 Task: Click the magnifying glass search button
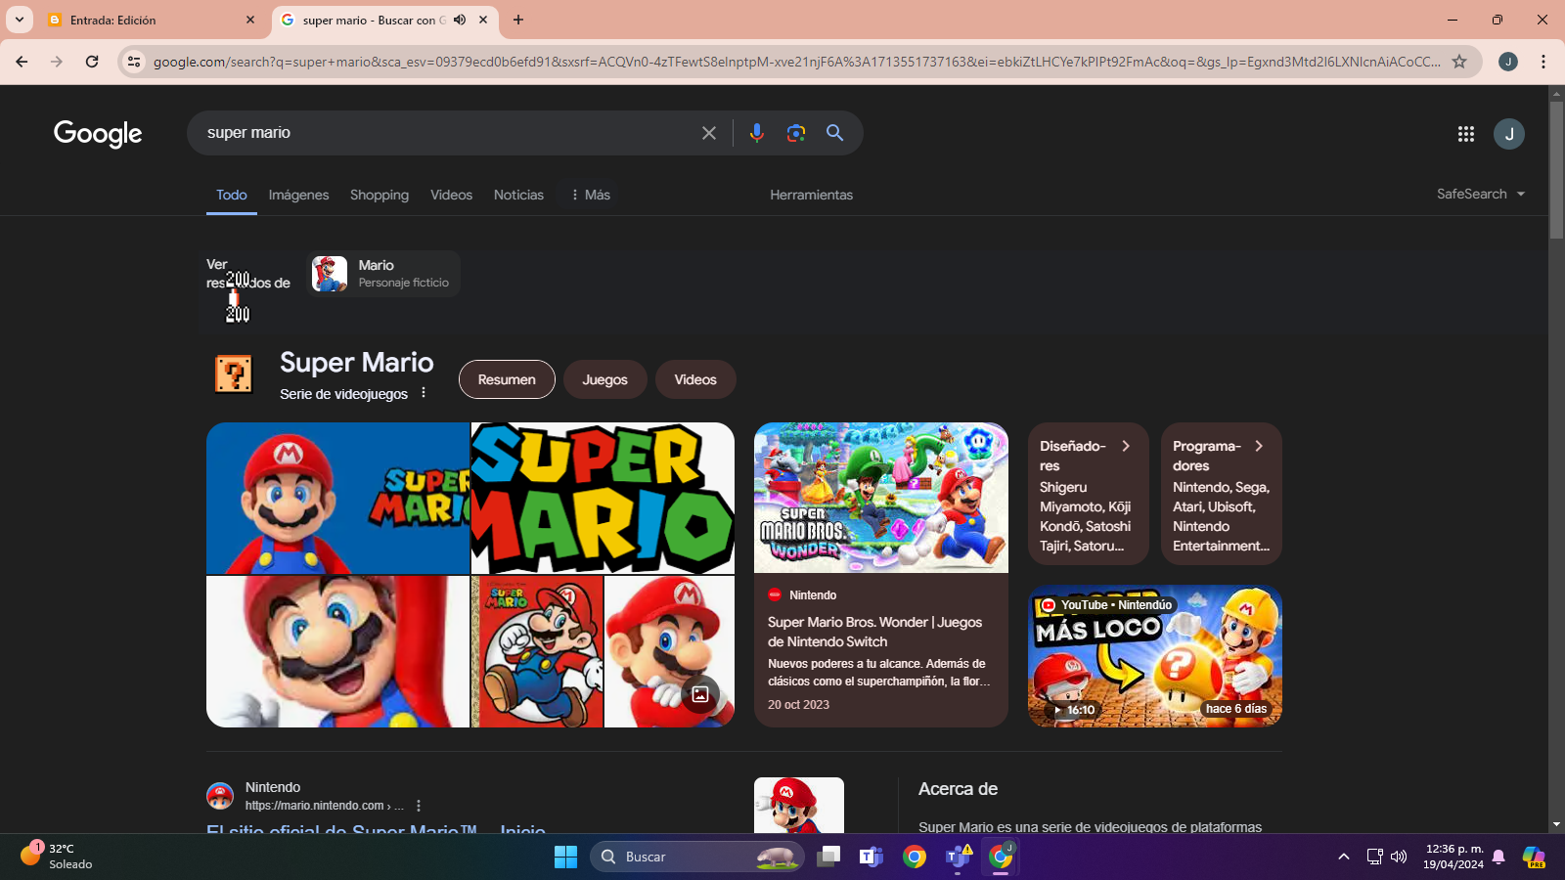834,133
